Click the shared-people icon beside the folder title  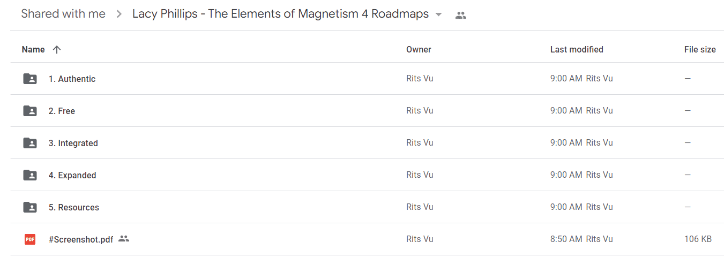[461, 15]
